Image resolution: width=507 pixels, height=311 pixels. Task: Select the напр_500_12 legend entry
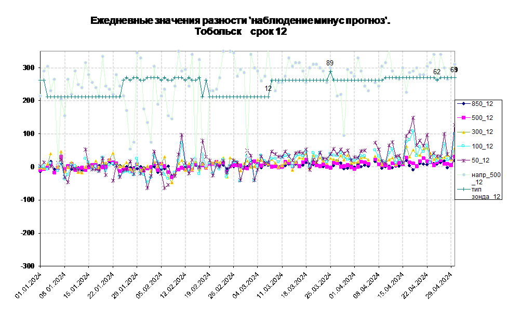point(479,178)
